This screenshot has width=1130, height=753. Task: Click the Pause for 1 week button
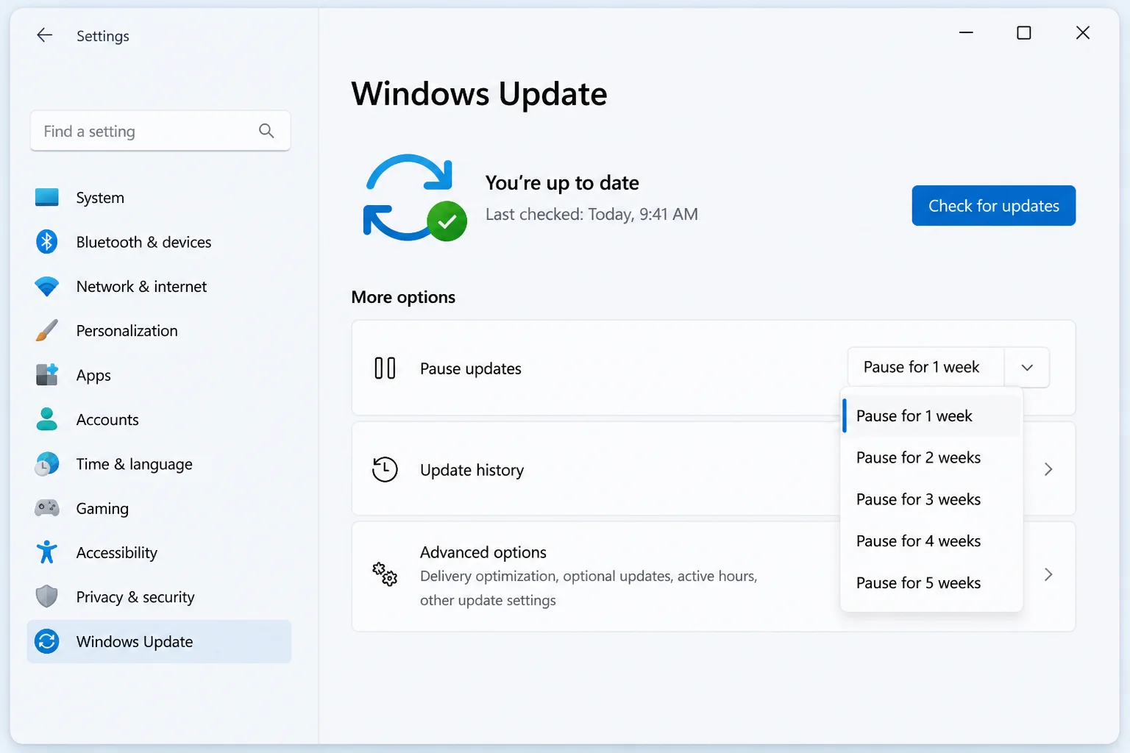[925, 367]
